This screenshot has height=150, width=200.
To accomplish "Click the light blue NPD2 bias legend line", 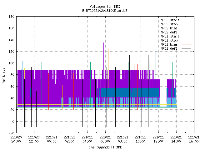I will coord(186,28).
